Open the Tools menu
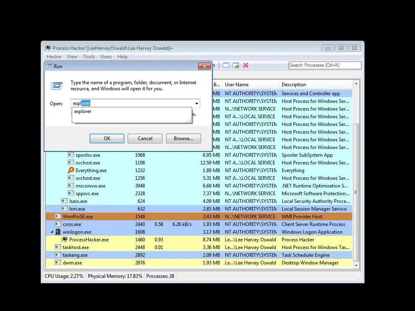Viewport: 415px width, 311px height. (89, 57)
